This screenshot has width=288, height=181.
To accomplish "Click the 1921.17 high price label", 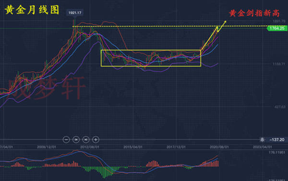I will pos(75,13).
